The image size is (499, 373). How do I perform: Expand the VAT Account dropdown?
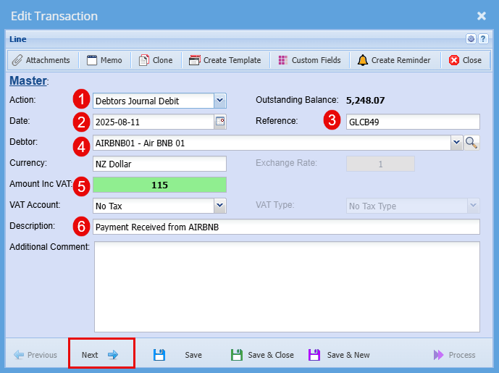pyautogui.click(x=220, y=206)
